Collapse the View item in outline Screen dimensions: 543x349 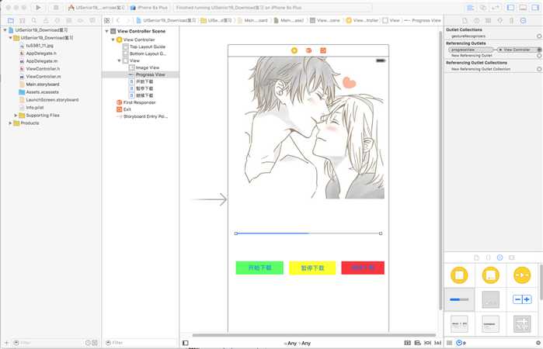[119, 60]
